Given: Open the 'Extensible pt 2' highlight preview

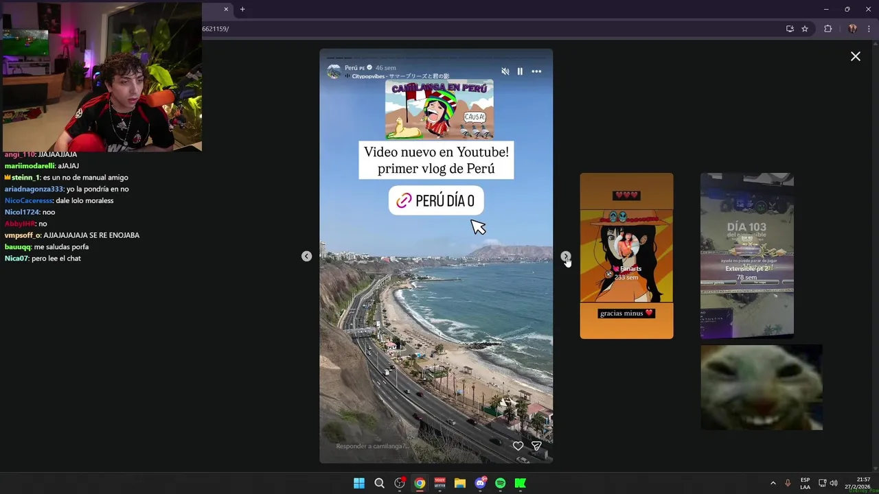Looking at the screenshot, I should [x=747, y=255].
